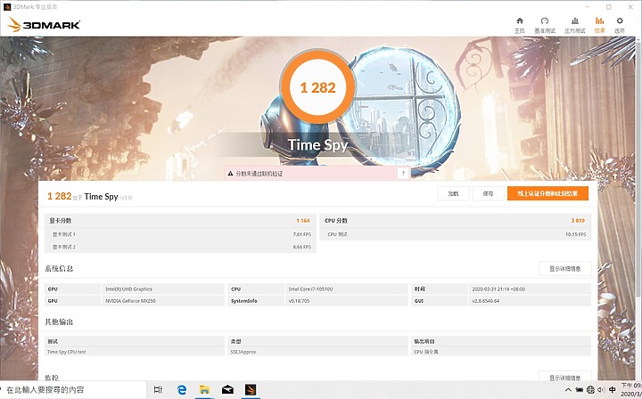
Task: Click the SSE3Approx type value
Action: (x=243, y=352)
